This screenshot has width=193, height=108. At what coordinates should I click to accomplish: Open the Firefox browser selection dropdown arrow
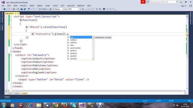48,9
